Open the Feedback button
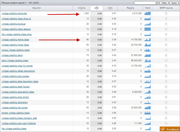The image size is (180, 132). [170, 129]
